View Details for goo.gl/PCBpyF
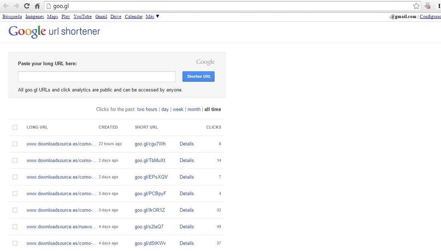The width and height of the screenshot is (441, 251). tap(187, 194)
